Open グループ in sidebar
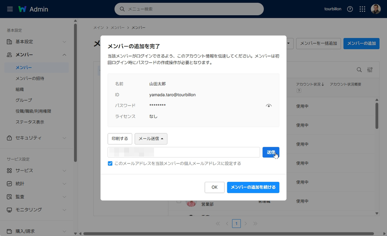The image size is (387, 236). 24,100
